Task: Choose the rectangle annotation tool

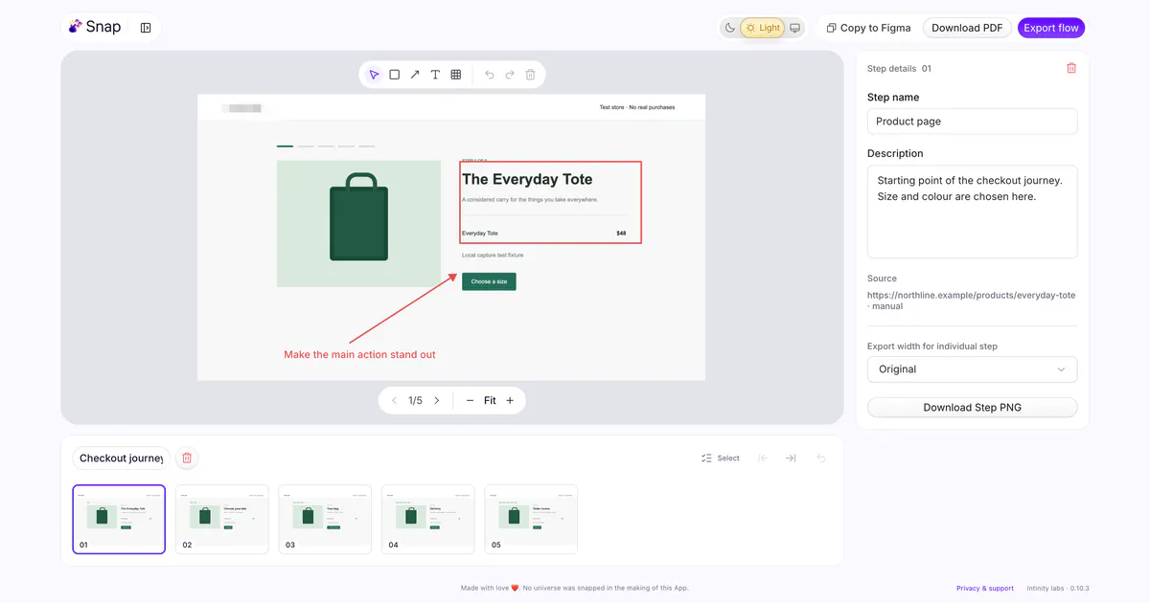Action: [395, 75]
